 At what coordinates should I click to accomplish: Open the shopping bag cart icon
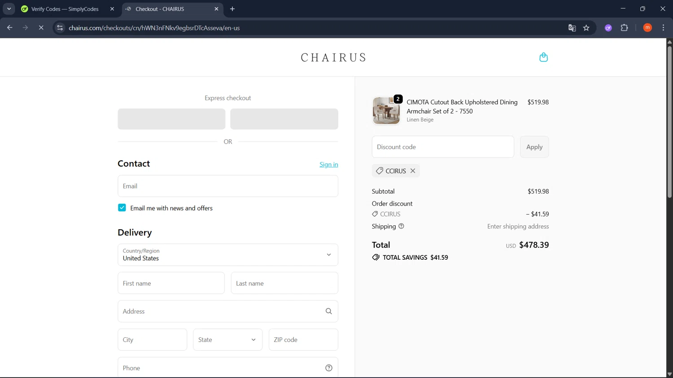point(543,57)
